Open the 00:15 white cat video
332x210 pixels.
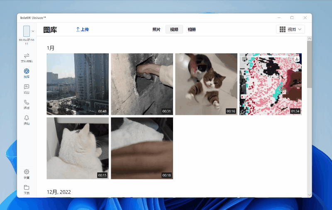click(78, 148)
